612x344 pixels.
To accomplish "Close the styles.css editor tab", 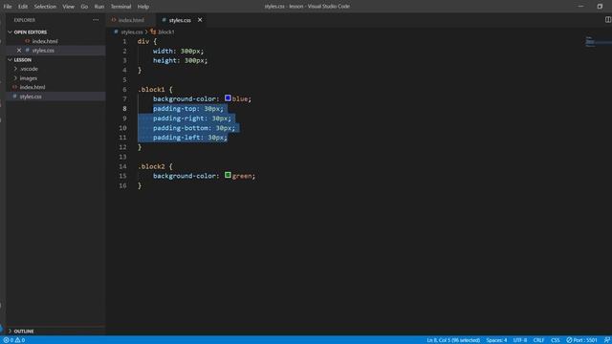I will 200,20.
